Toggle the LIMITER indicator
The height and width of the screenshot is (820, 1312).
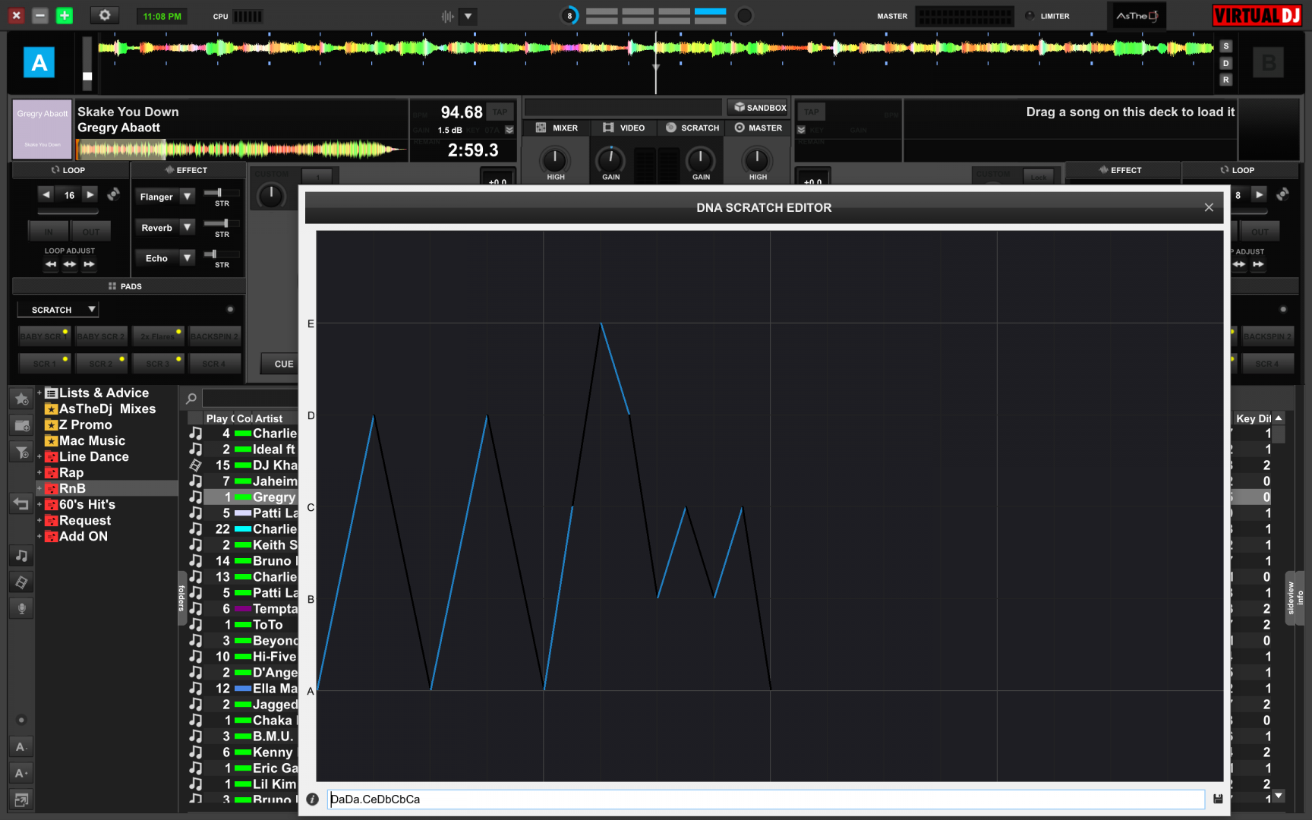click(1048, 16)
